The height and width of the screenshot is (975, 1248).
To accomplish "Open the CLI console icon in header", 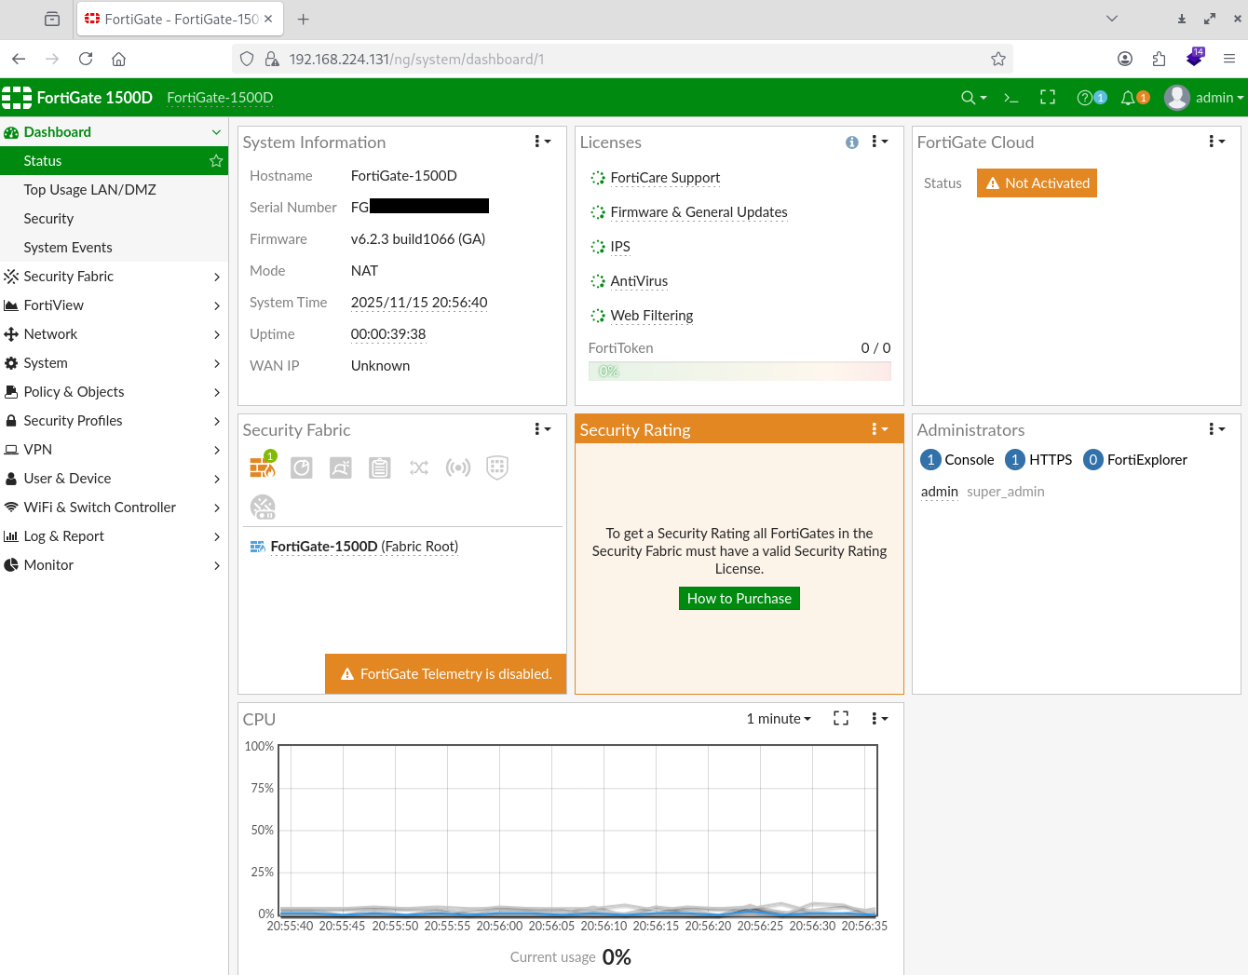I will click(1011, 98).
